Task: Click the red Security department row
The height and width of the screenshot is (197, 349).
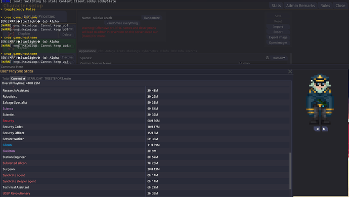Action: (146, 121)
